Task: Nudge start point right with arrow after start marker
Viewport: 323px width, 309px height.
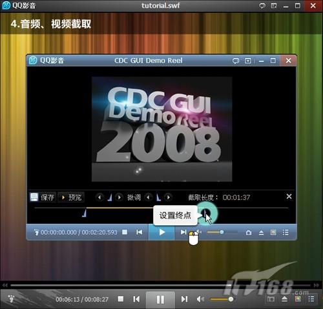Action: pos(119,197)
